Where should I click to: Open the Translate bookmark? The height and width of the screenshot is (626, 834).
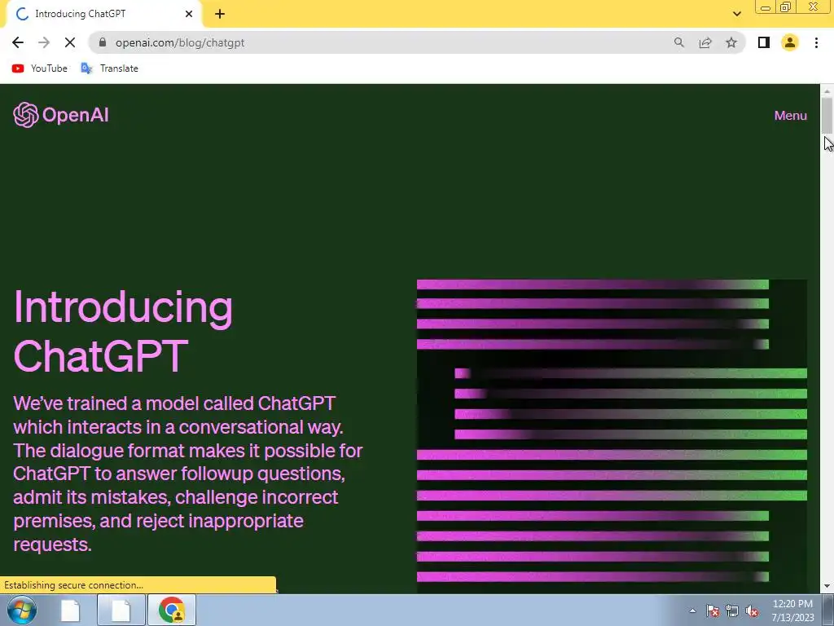[x=110, y=68]
